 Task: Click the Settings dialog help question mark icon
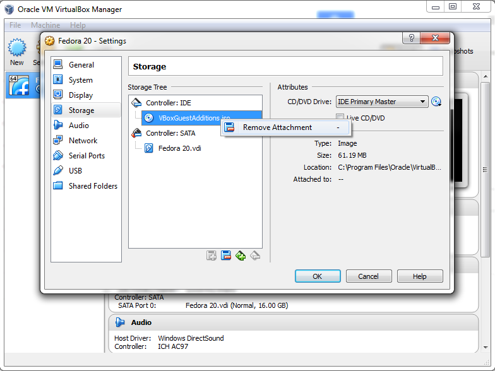tap(412, 38)
